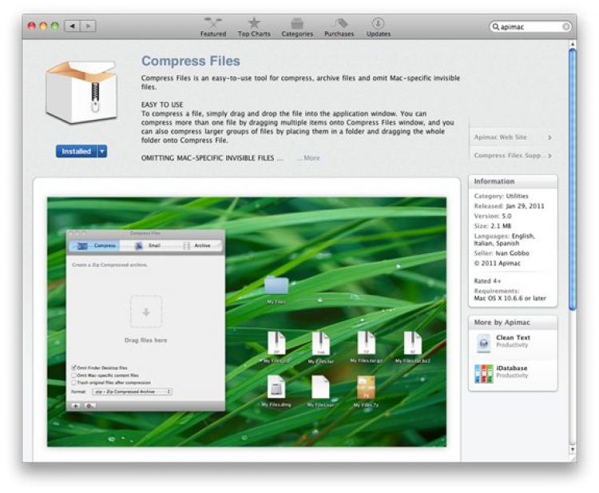Click the Seller Ivan Gobbo text
Viewport: 599px width, 493px height.
pyautogui.click(x=502, y=253)
